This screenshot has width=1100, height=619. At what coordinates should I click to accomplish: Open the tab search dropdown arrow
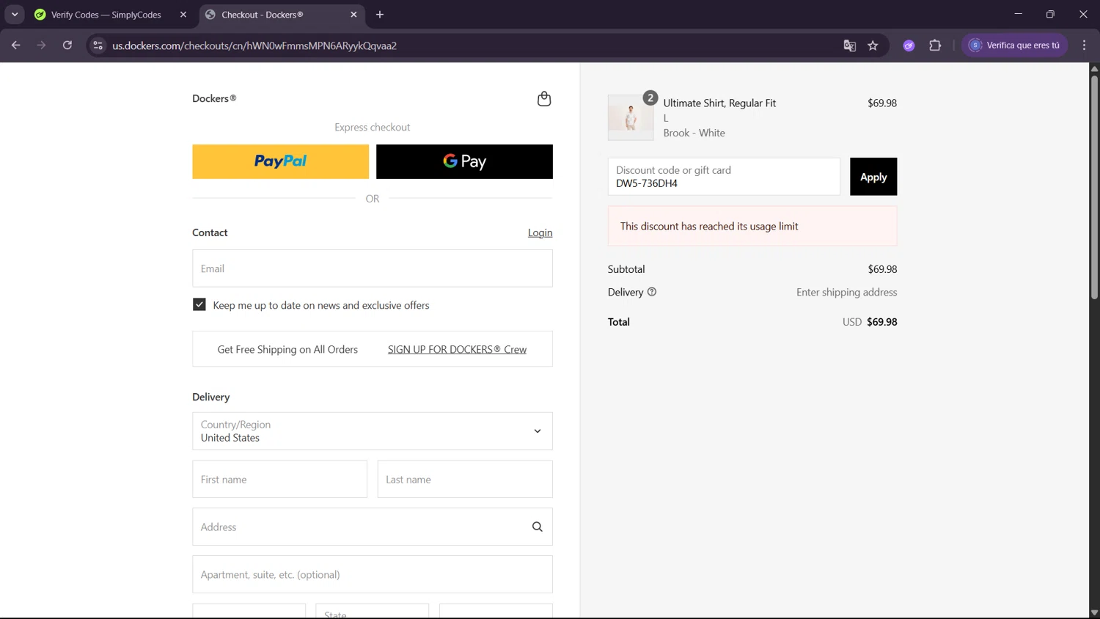pyautogui.click(x=15, y=15)
